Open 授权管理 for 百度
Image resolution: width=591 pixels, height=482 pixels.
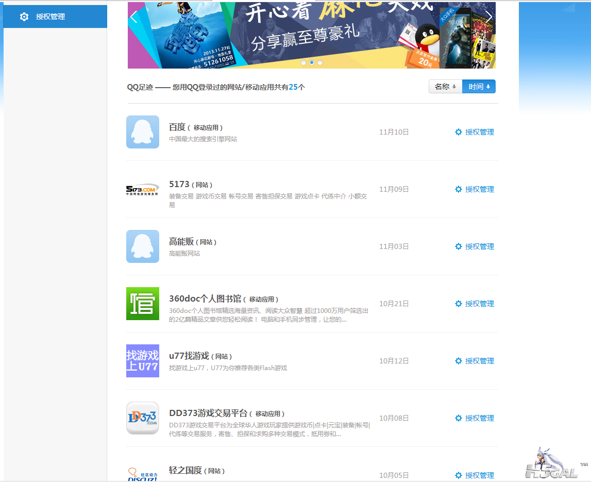475,132
